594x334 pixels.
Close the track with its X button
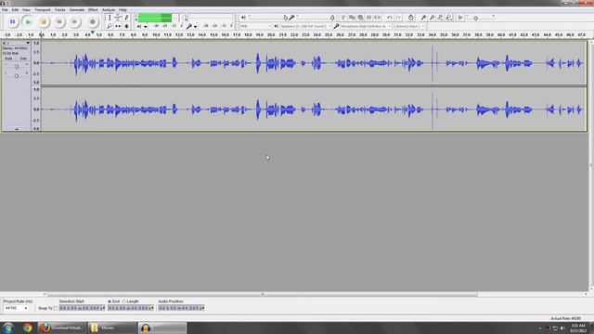click(x=4, y=43)
